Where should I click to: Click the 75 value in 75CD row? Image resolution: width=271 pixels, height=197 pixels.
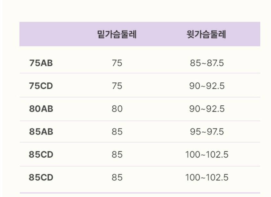click(117, 86)
